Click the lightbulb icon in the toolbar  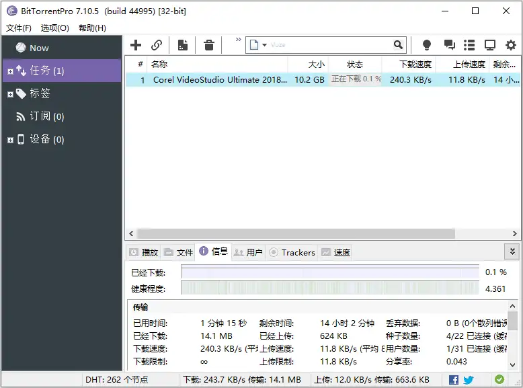tap(426, 45)
